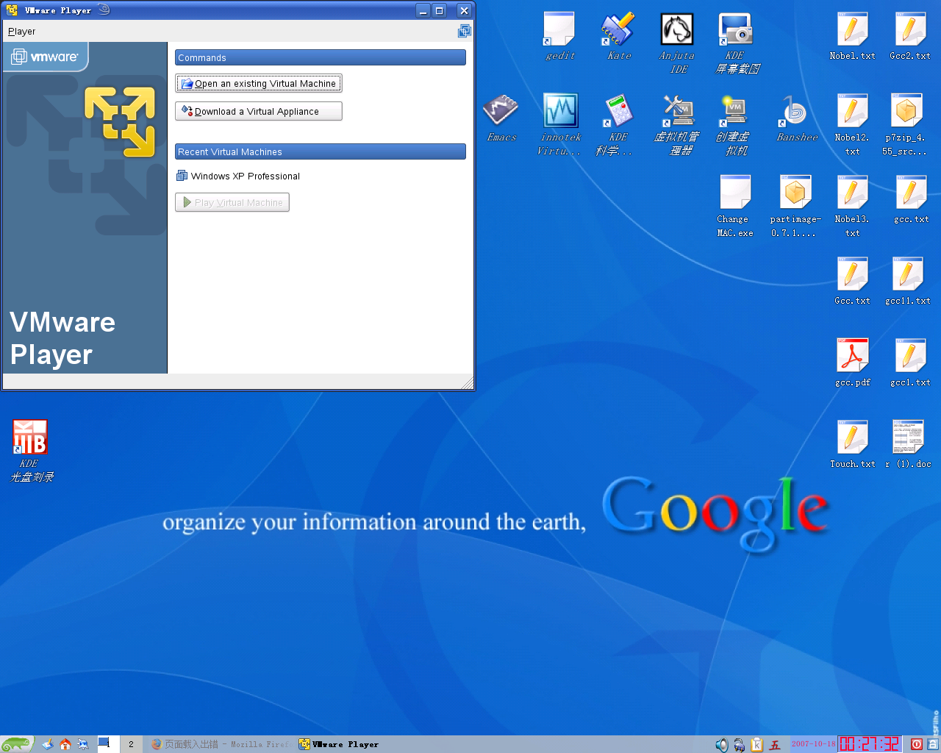Click Download a Virtual Appliance button

pos(258,111)
